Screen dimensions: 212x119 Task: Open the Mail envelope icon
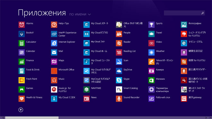[54, 52]
